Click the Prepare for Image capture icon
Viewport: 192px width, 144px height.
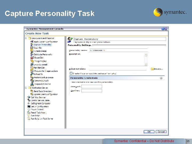coord(32,71)
